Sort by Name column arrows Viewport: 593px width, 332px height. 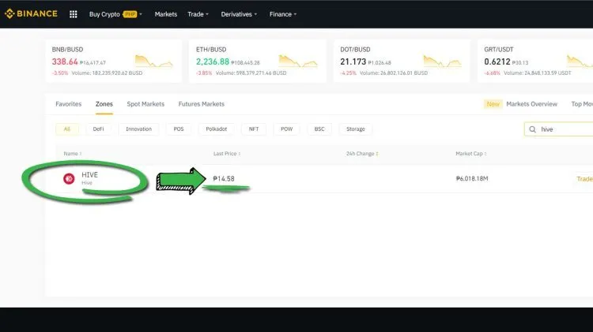coord(81,154)
